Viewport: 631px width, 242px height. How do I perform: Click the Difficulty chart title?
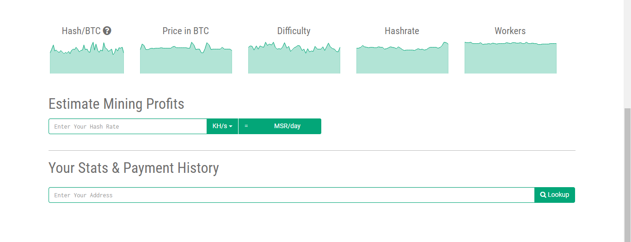click(294, 31)
